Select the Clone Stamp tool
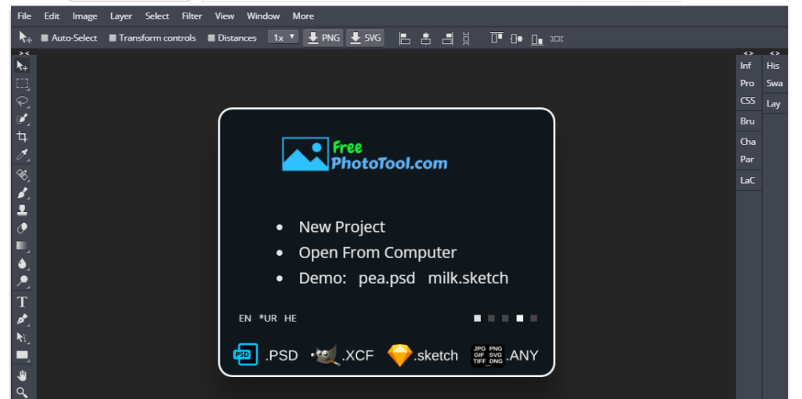This screenshot has width=802, height=399. [22, 210]
